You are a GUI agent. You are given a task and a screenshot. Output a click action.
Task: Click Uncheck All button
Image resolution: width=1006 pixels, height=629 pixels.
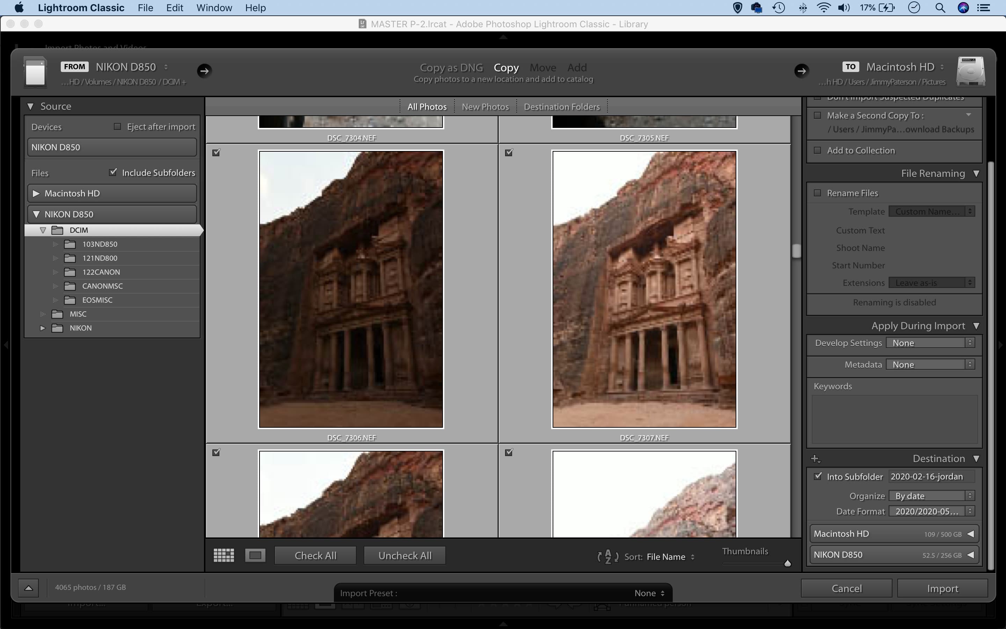point(405,555)
